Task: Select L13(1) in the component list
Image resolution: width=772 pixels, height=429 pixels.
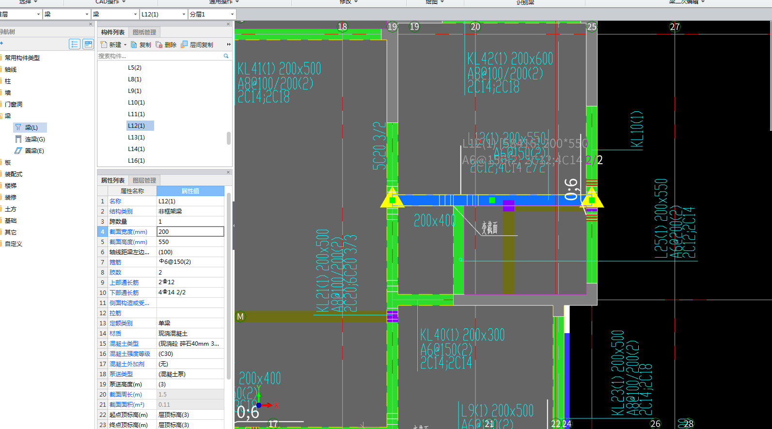Action: click(136, 138)
